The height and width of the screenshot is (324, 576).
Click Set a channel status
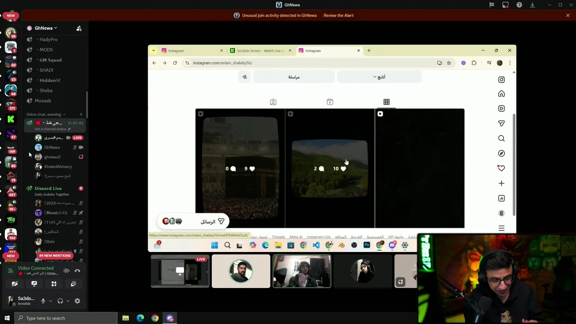pyautogui.click(x=52, y=129)
